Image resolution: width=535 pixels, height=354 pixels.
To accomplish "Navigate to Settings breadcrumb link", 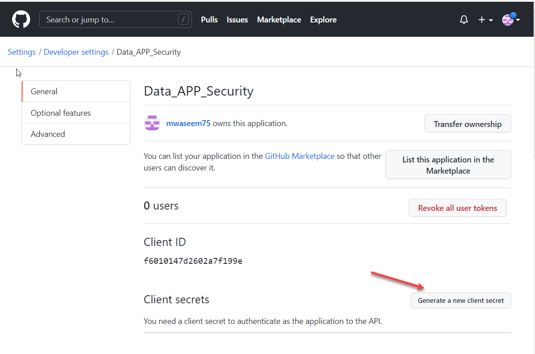I will coord(22,52).
